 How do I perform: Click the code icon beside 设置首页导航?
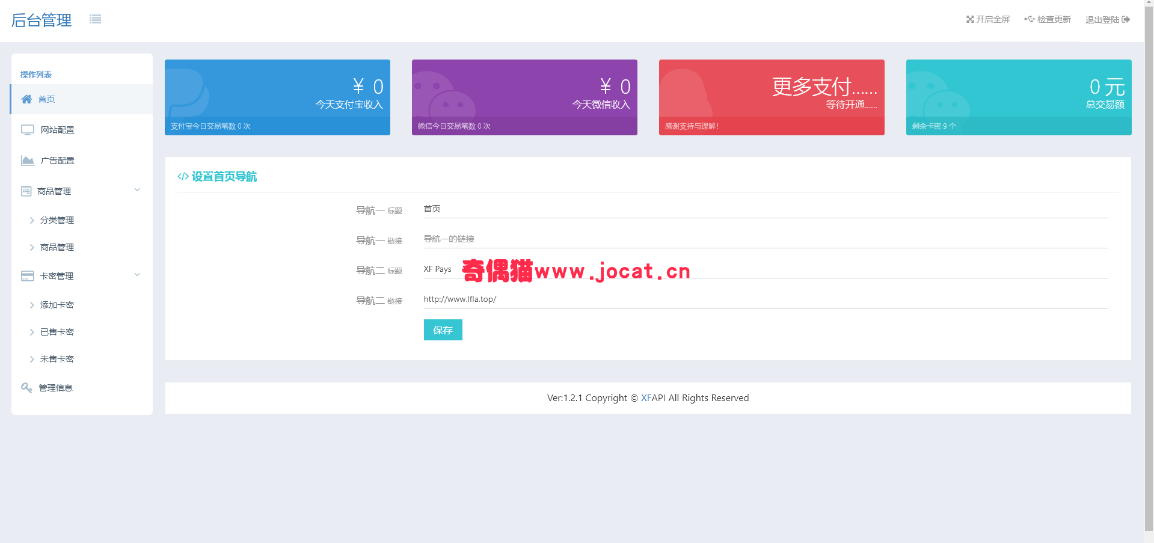pos(183,176)
